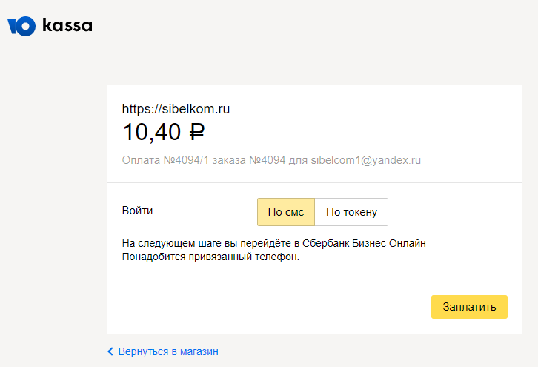Click the back chevron beside 'Вернуться в магазин'
Image resolution: width=538 pixels, height=367 pixels.
pyautogui.click(x=110, y=351)
